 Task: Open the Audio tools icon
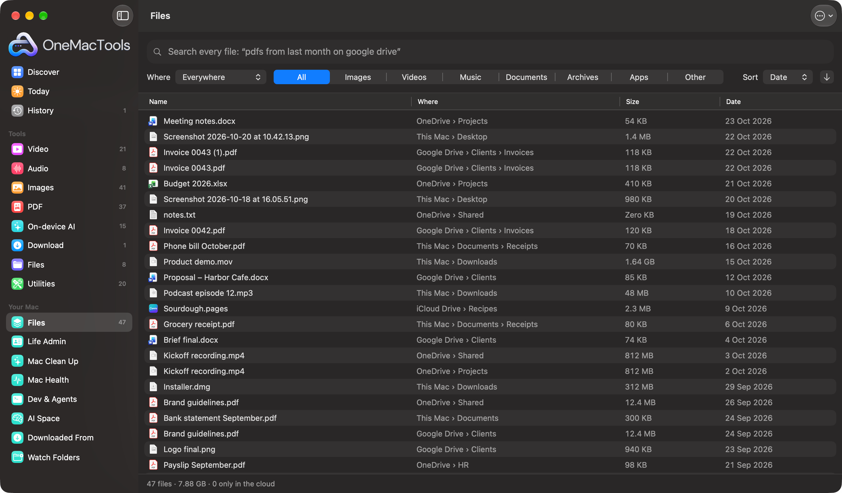click(x=17, y=168)
